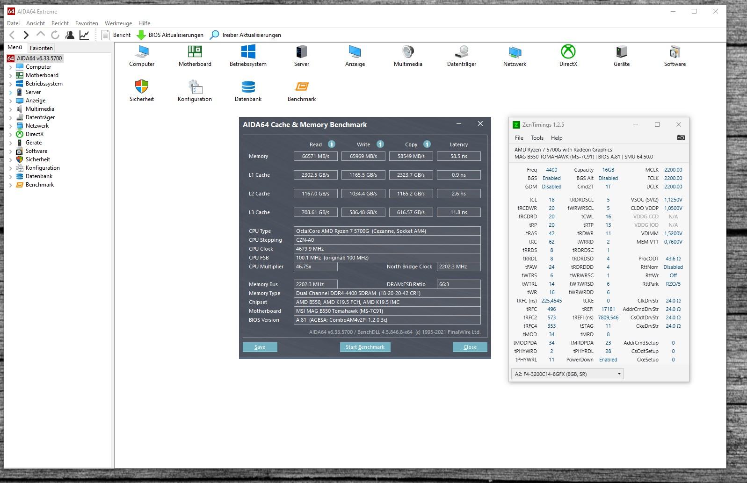Click BIOS Aktualisierungen toolbar button

click(170, 35)
